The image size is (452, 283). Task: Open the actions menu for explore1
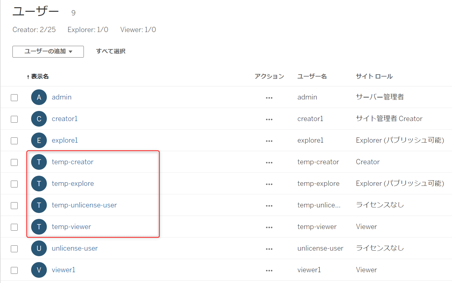(269, 140)
